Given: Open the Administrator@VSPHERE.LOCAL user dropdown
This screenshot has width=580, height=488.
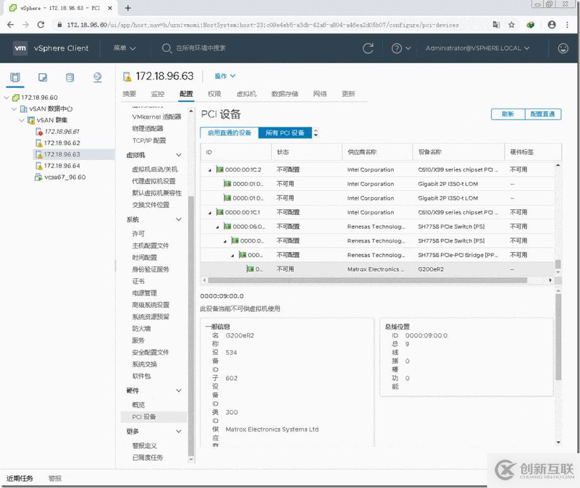Looking at the screenshot, I should click(477, 48).
